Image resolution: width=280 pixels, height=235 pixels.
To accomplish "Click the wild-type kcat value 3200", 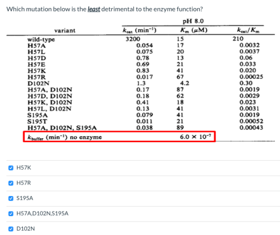I will pyautogui.click(x=133, y=39).
